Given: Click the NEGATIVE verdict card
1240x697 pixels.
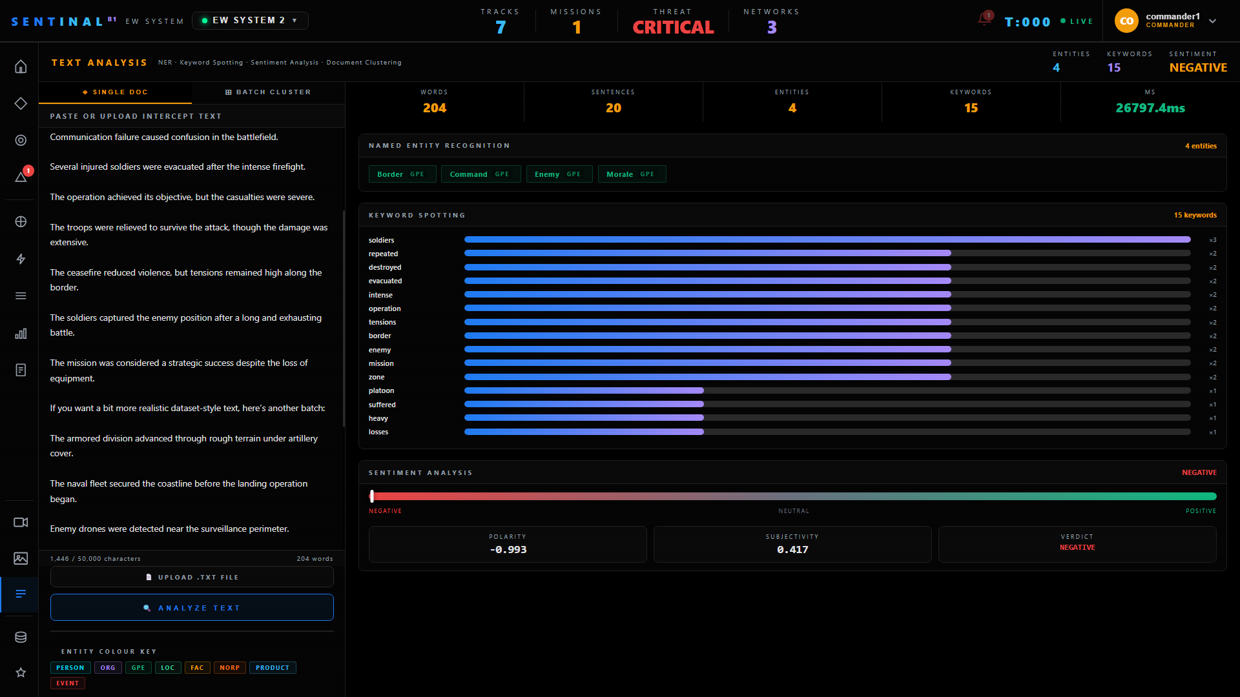Looking at the screenshot, I should click(x=1077, y=544).
